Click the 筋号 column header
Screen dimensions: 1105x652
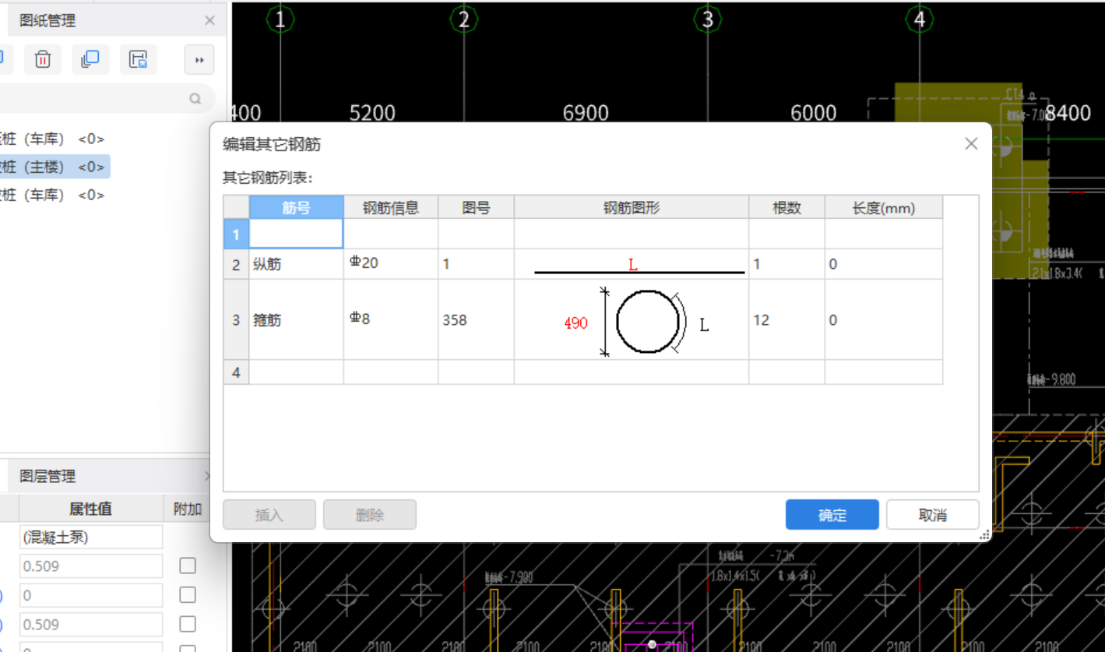coord(297,207)
